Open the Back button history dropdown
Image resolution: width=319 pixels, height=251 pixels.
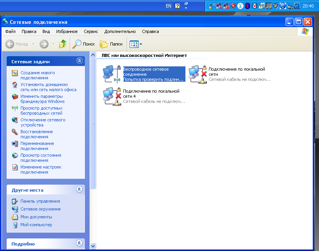pos(33,44)
